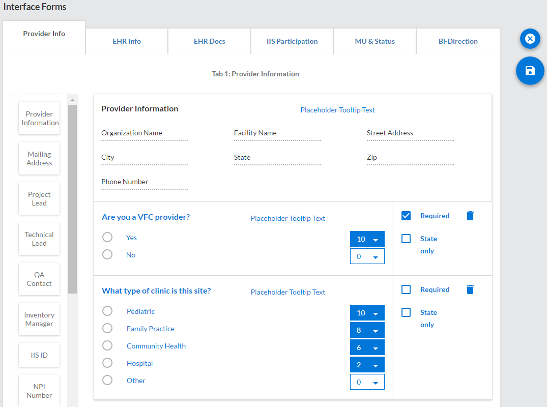Expand the score dropdown for Other
Image resolution: width=547 pixels, height=407 pixels.
(367, 382)
